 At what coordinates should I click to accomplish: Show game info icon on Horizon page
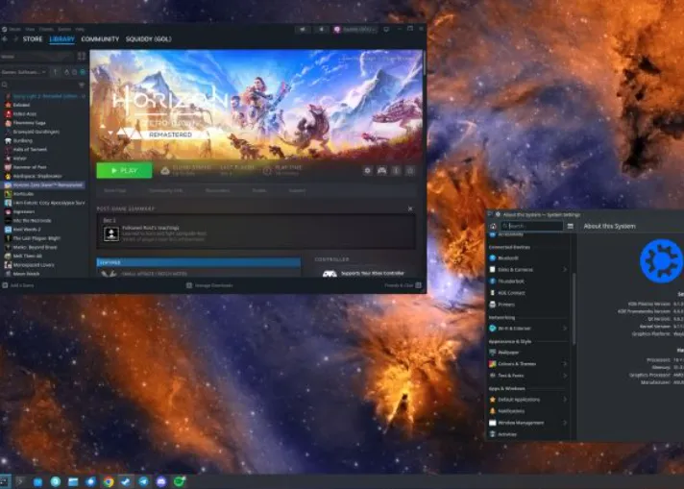(396, 171)
